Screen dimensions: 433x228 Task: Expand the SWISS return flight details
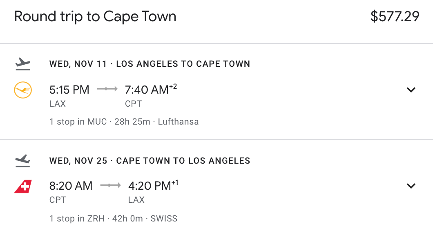pos(411,186)
